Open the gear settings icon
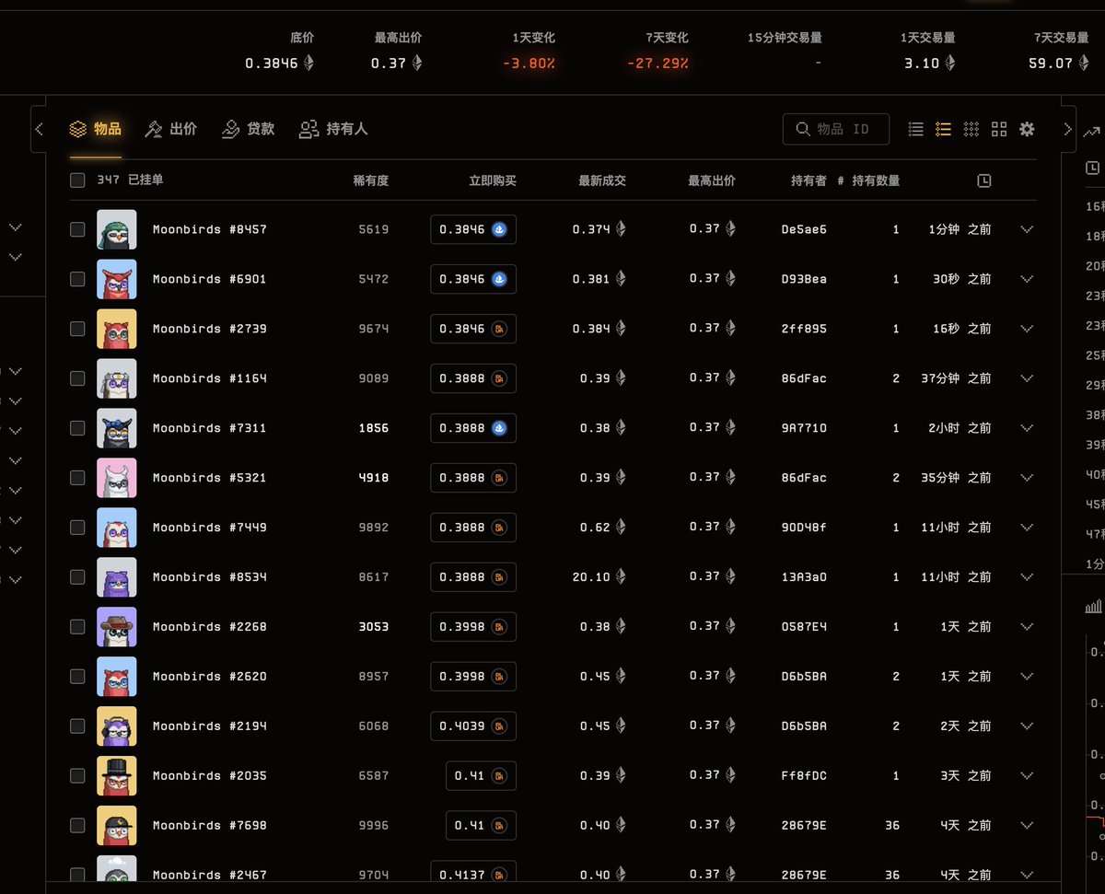Viewport: 1105px width, 894px height. [1027, 129]
